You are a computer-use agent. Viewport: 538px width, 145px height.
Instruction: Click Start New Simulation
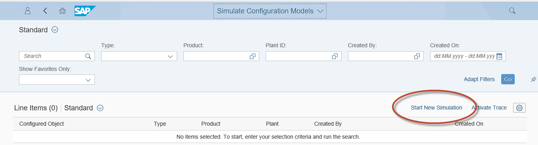pos(436,108)
